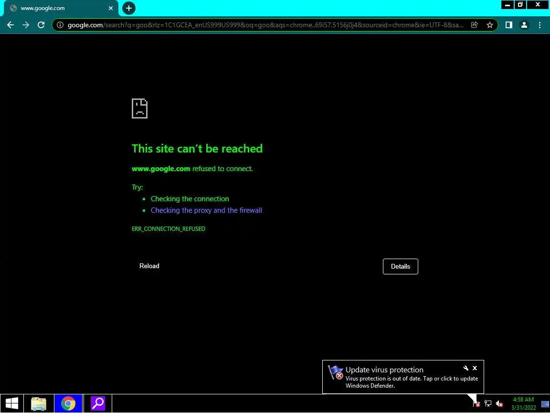
Task: Open the Chrome profile menu
Action: point(524,25)
